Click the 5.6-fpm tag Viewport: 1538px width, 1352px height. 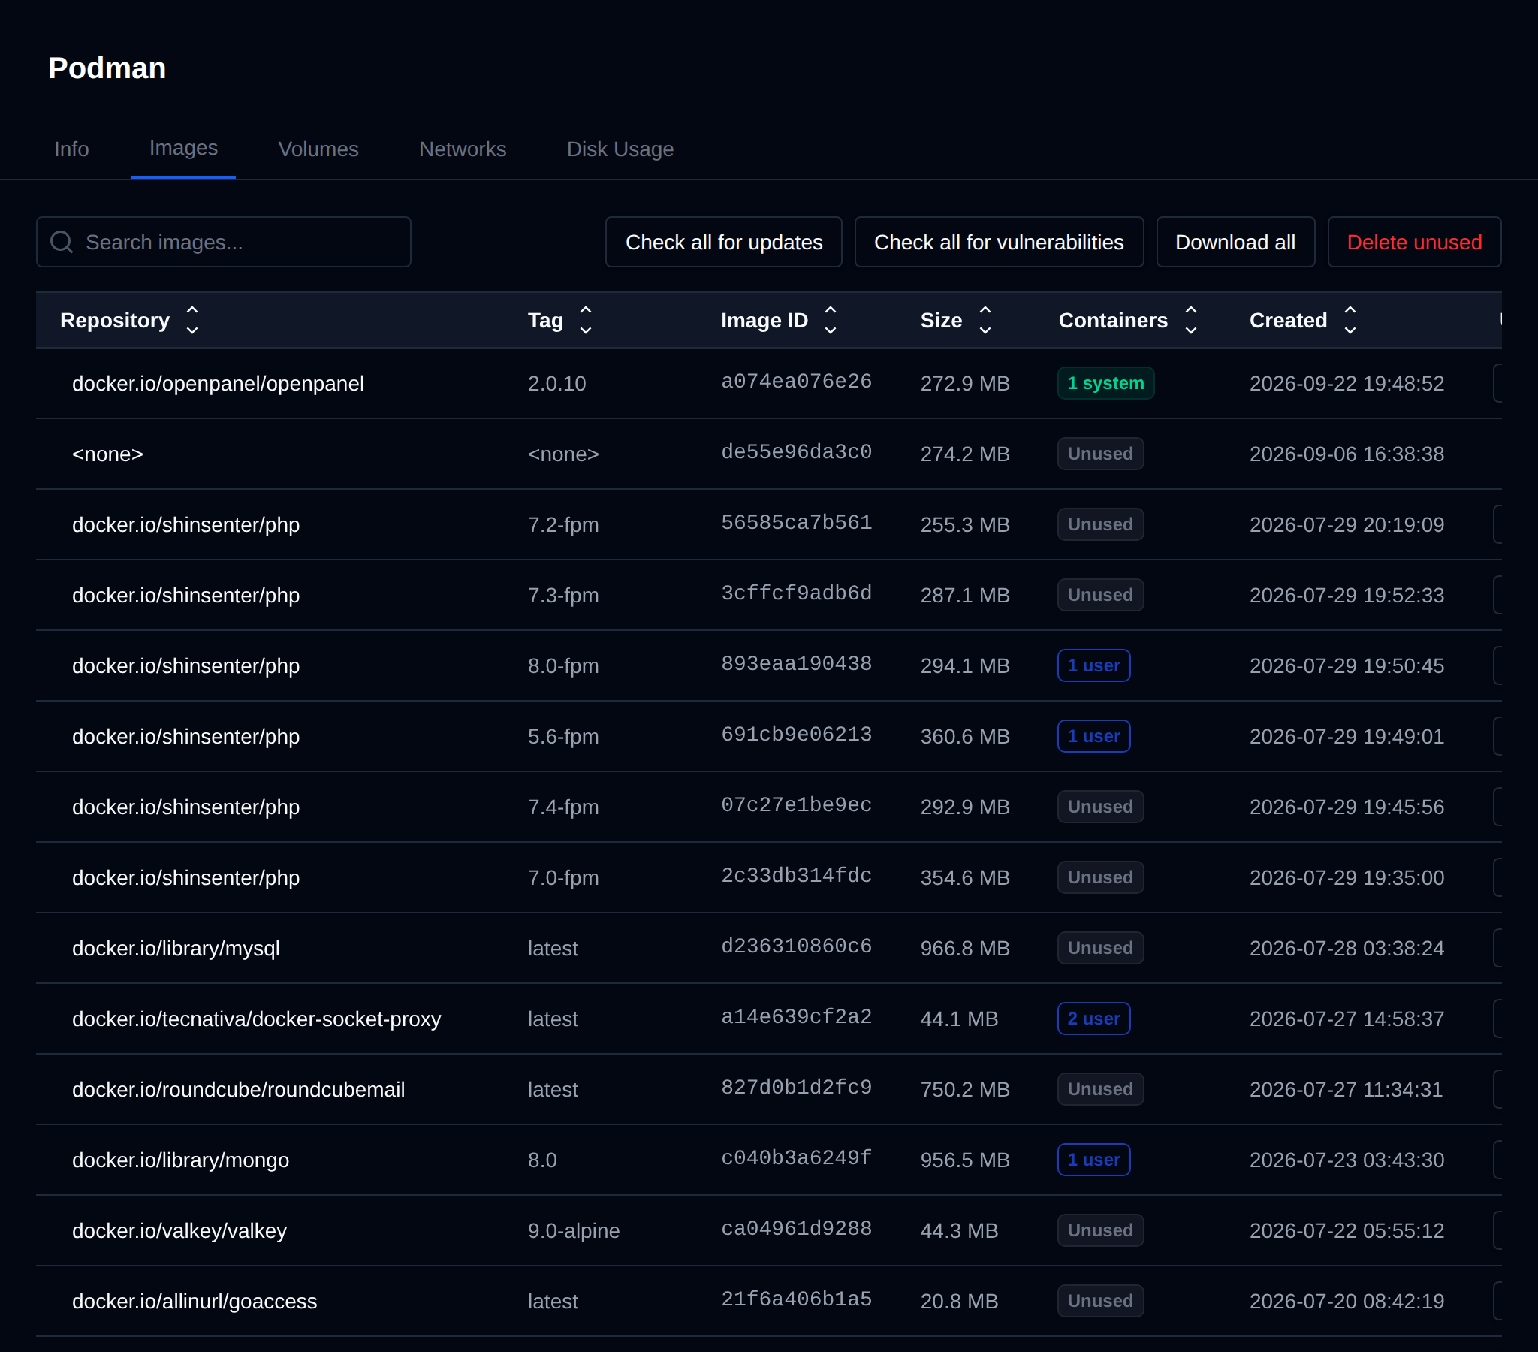563,736
